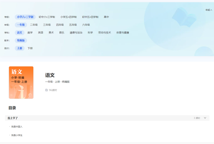Click the 96课时 lesson count icon
The height and width of the screenshot is (144, 214).
[46, 90]
